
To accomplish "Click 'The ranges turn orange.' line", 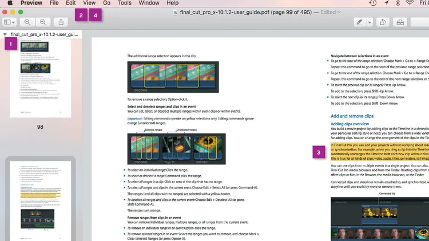I will click(x=144, y=211).
